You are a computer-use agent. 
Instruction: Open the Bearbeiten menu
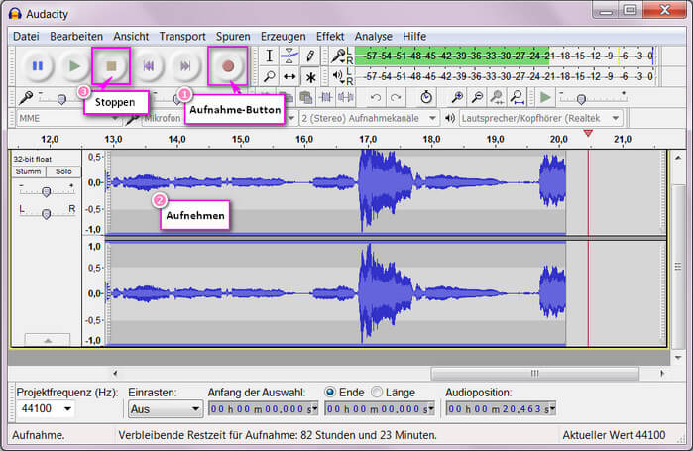tap(76, 37)
